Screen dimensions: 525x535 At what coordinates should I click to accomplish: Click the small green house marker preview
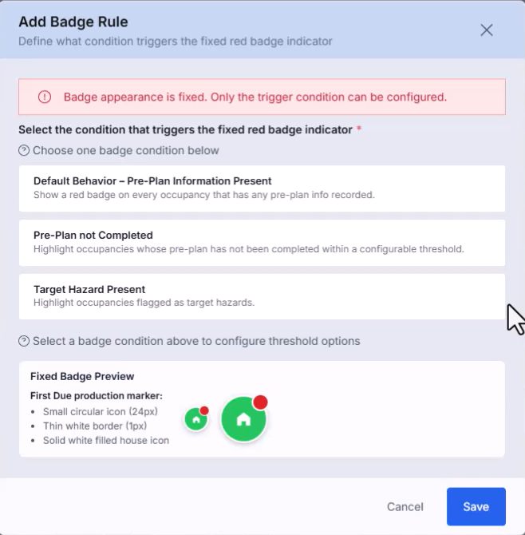click(x=196, y=419)
